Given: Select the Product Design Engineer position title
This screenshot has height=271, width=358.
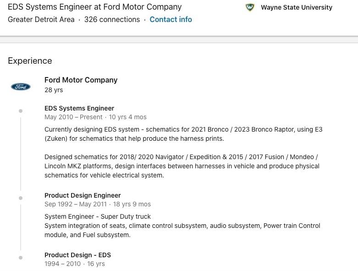Looking at the screenshot, I should [83, 195].
